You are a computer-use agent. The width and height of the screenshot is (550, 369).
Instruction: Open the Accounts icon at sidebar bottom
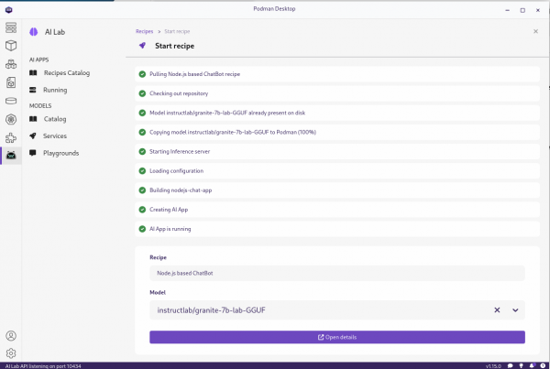pyautogui.click(x=11, y=336)
